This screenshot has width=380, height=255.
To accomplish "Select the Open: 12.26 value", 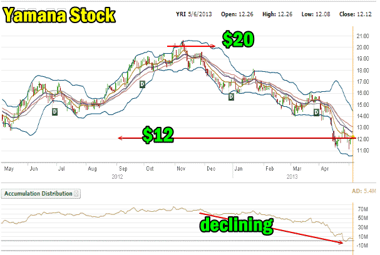I will tap(237, 14).
